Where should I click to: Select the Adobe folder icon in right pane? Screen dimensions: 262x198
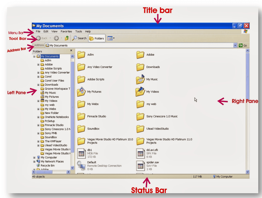click(x=140, y=55)
